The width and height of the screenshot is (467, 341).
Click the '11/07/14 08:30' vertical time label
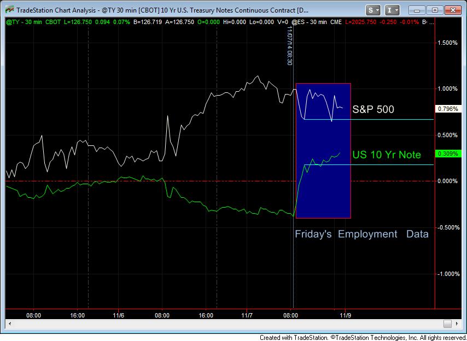(x=289, y=45)
